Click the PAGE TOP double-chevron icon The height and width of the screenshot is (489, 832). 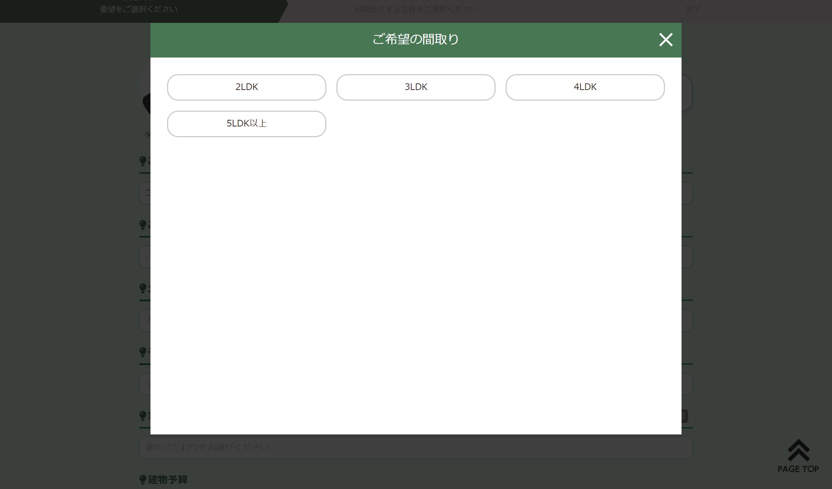tap(798, 451)
